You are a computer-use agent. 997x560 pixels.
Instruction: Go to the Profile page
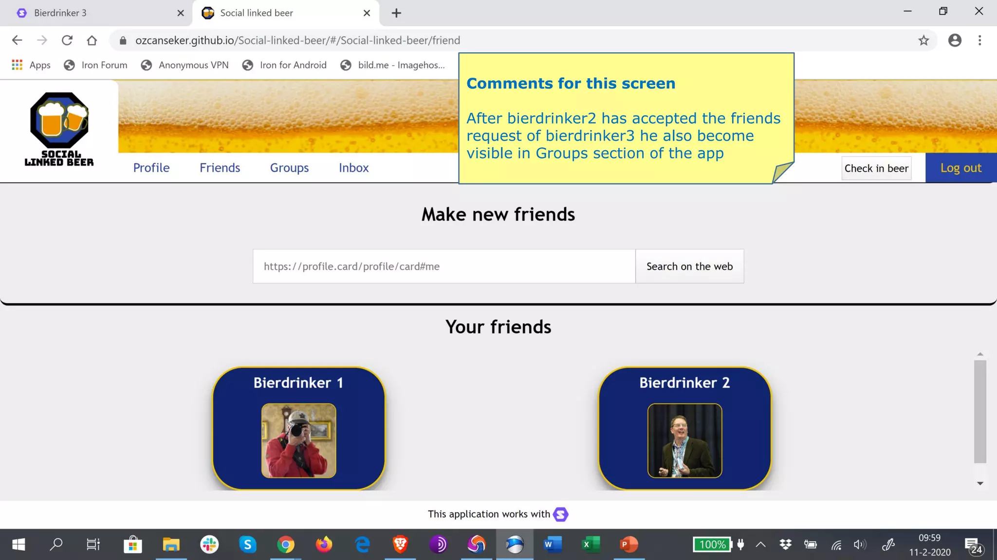click(151, 168)
